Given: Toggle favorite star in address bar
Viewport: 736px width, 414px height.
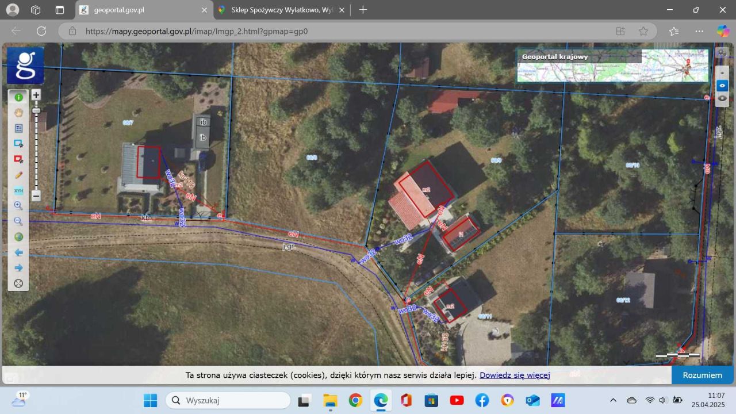Looking at the screenshot, I should tap(643, 31).
